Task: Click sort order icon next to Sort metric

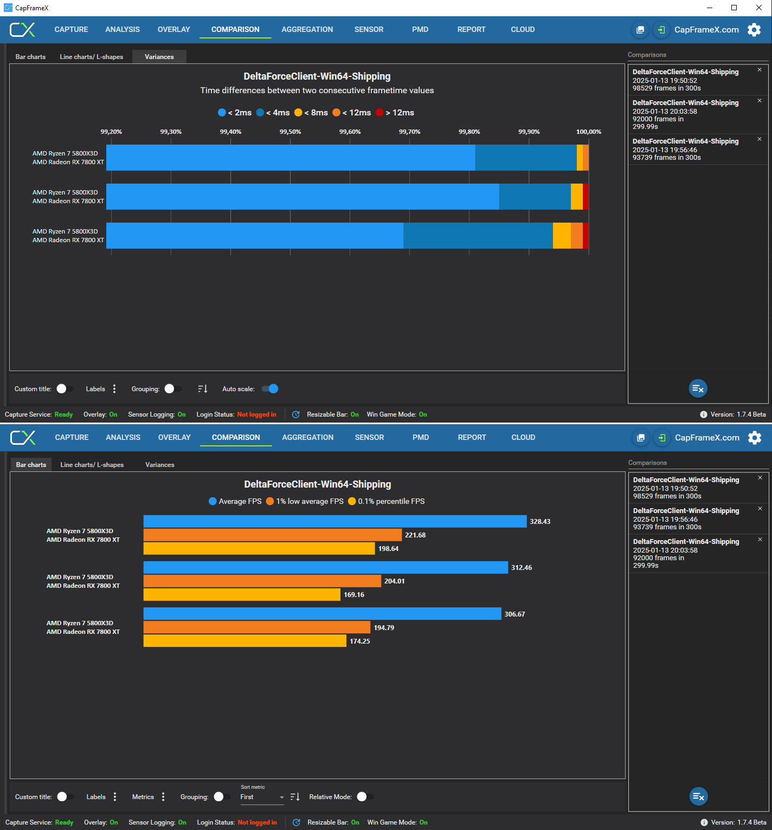Action: click(295, 797)
